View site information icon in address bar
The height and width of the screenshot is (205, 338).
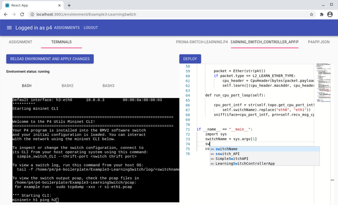[x=32, y=14]
